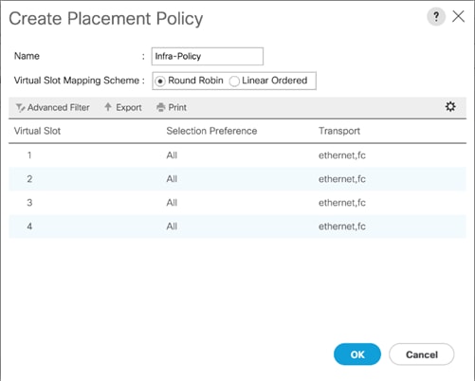Open Advanced Filter

point(52,107)
